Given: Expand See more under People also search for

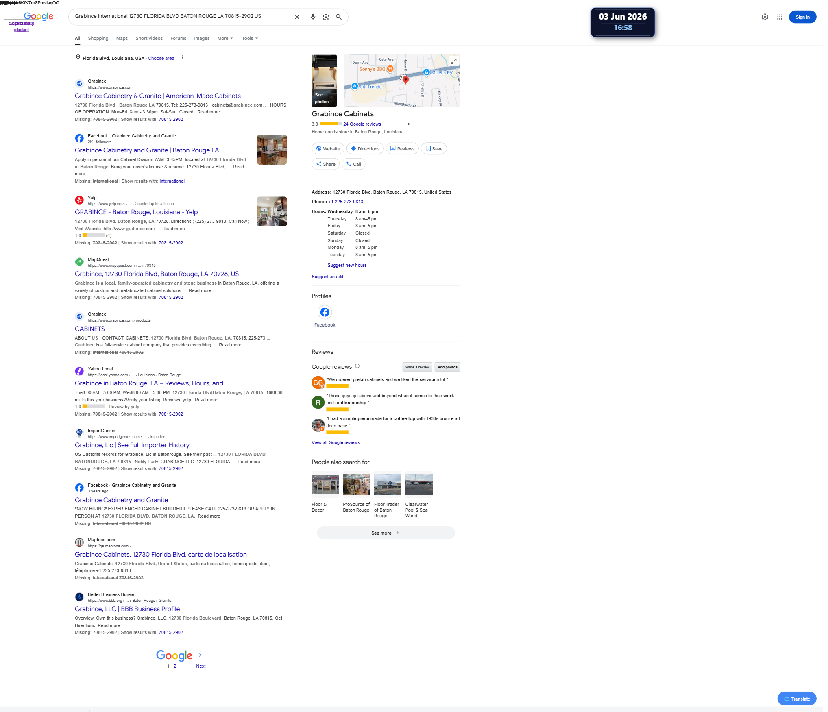Looking at the screenshot, I should click(386, 533).
